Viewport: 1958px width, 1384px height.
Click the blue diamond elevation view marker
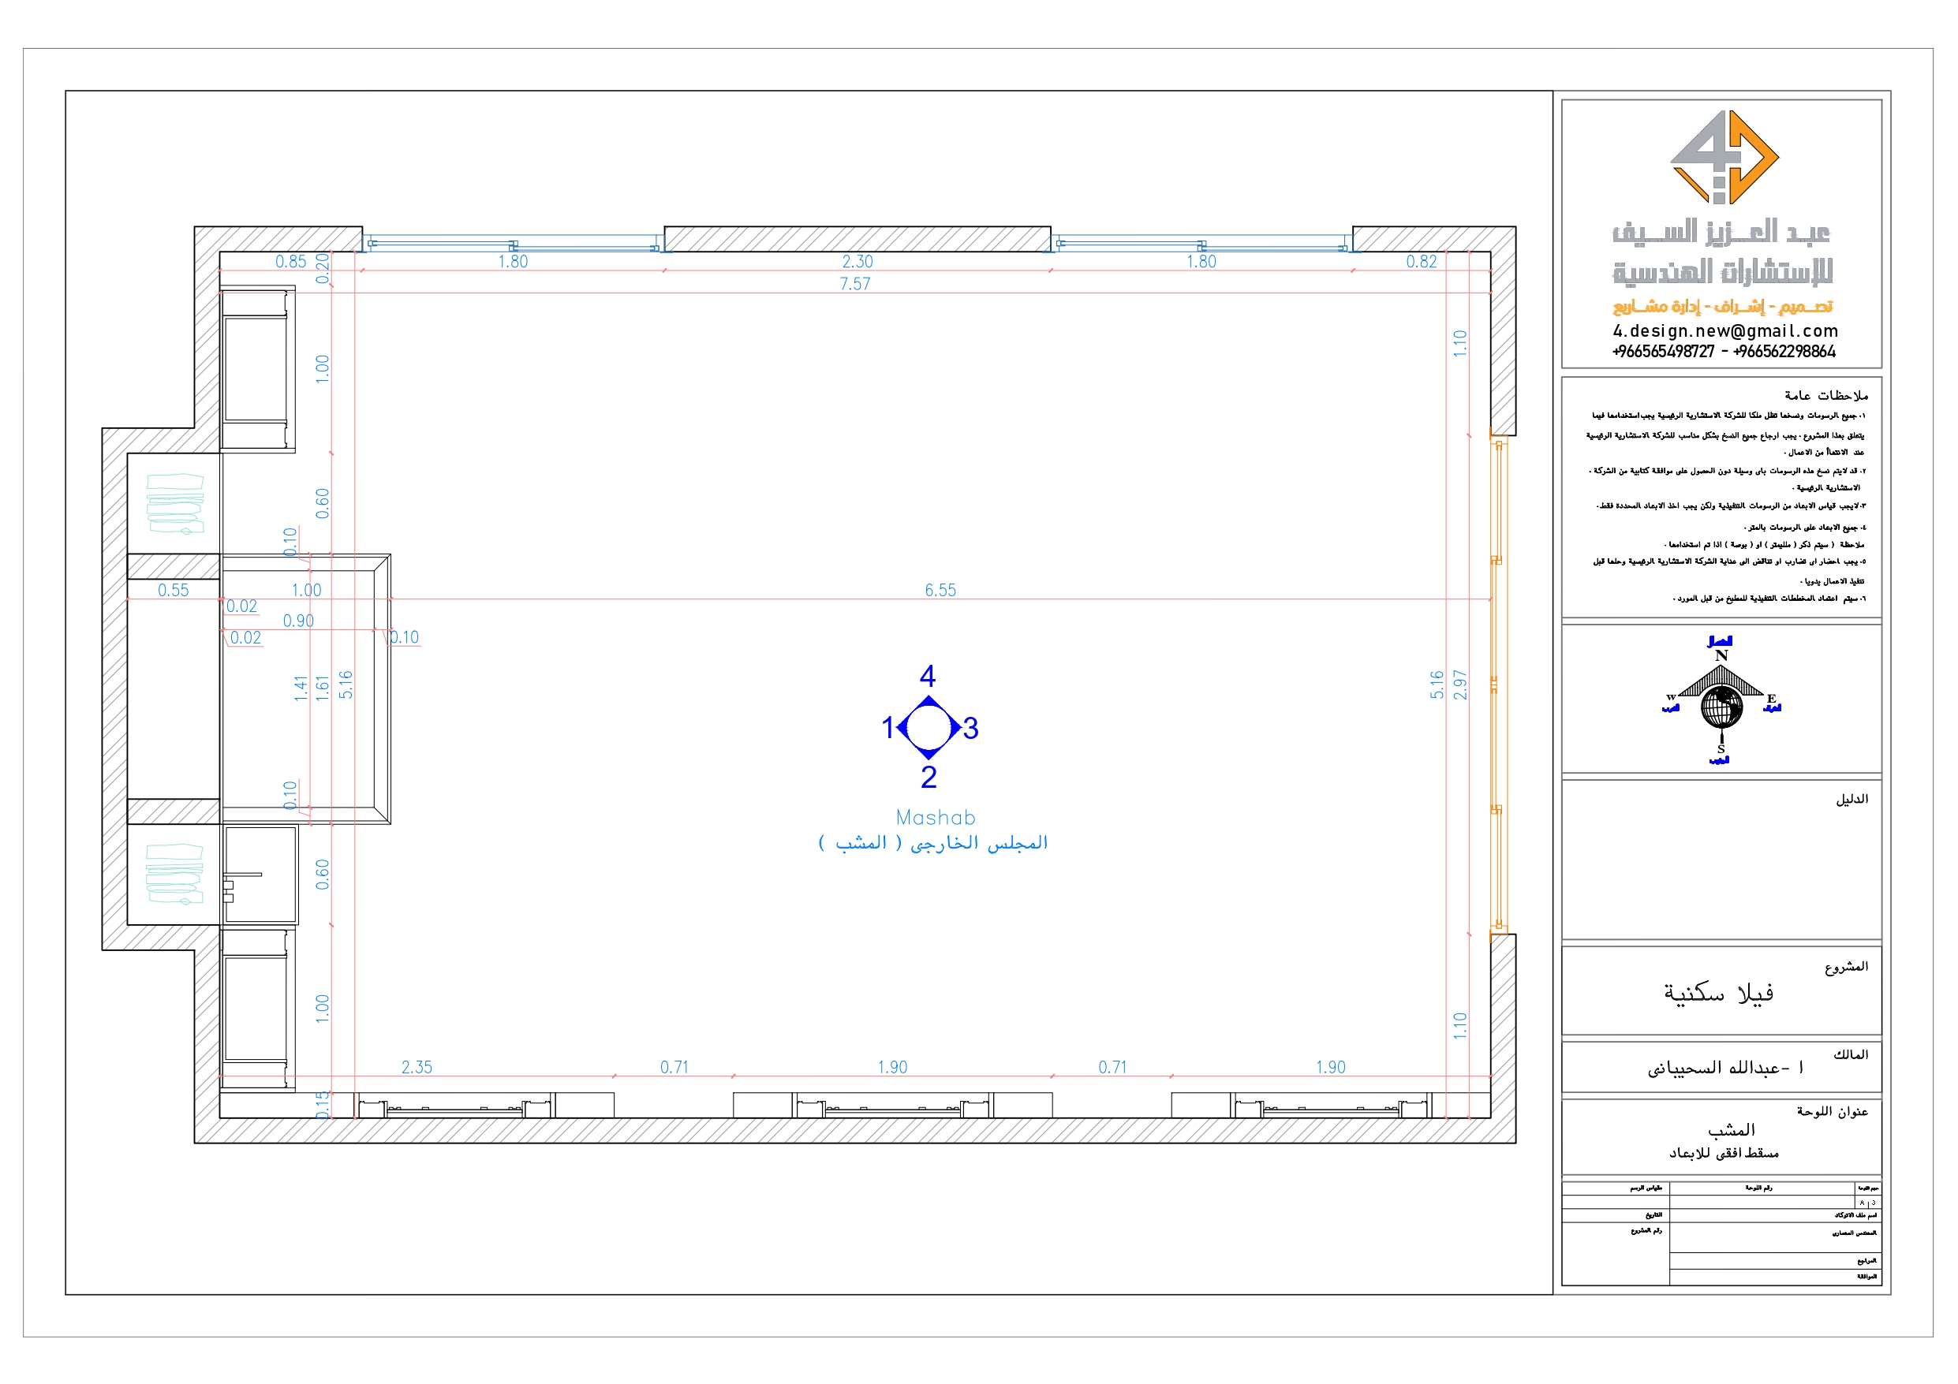[929, 727]
